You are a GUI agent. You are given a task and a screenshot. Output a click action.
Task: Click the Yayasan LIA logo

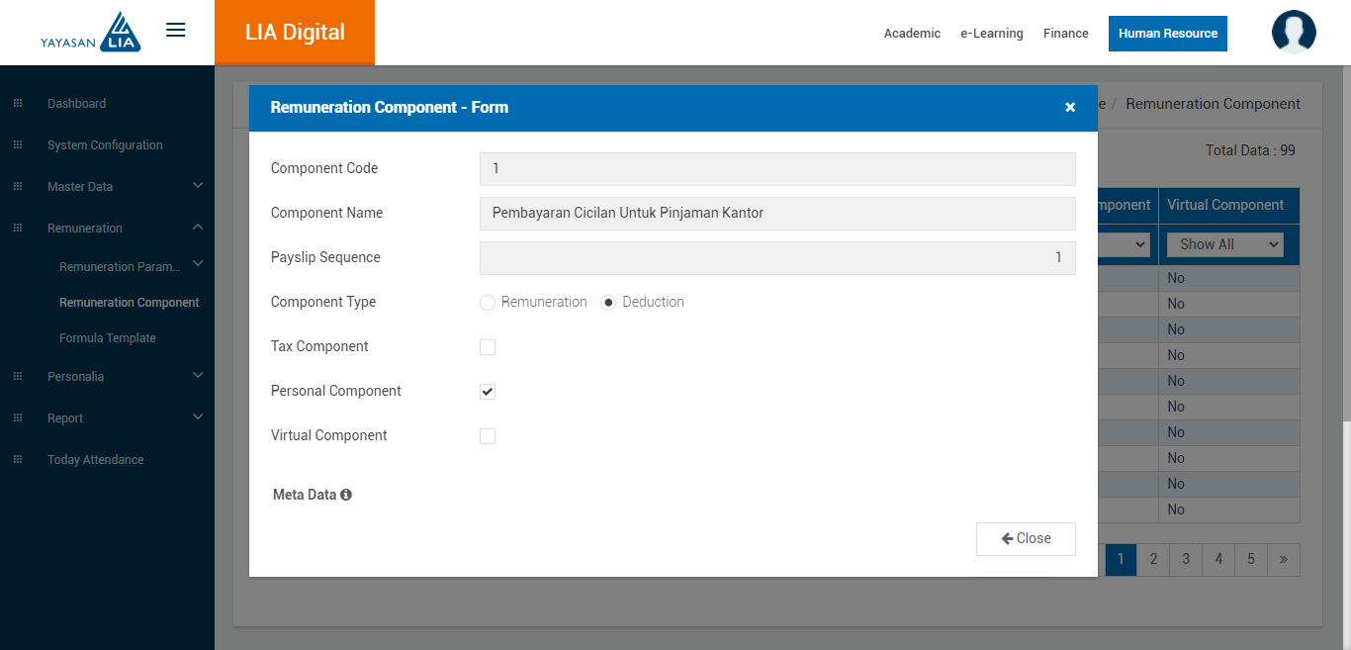tap(91, 33)
